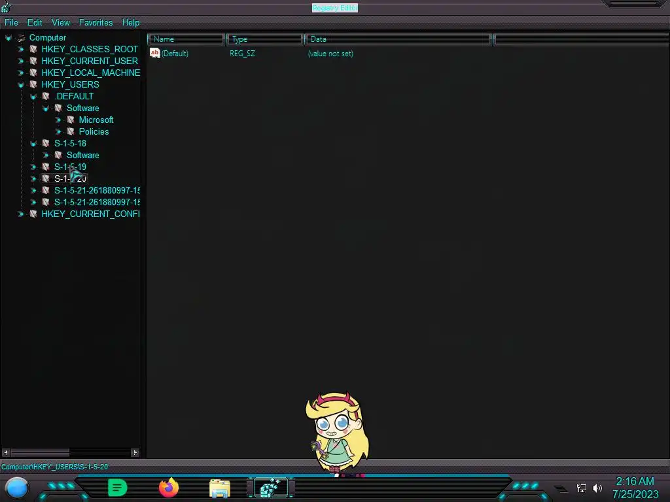The width and height of the screenshot is (670, 502).
Task: Click Registry Editor app icon in title bar
Action: pos(6,7)
